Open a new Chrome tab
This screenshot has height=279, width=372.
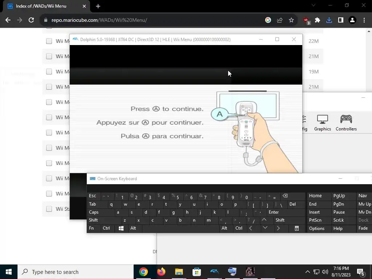point(98,6)
